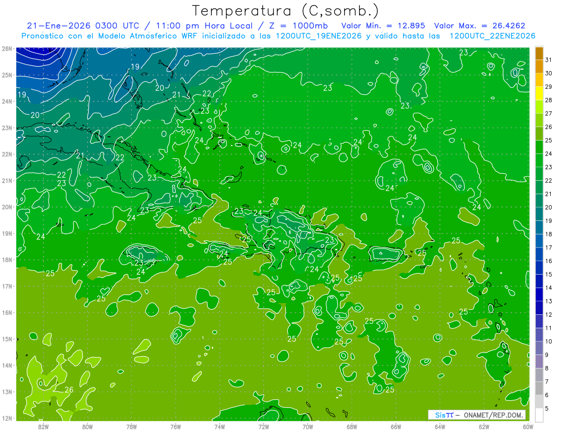Select the 70W longitude axis label
The width and height of the screenshot is (561, 433).
308,426
